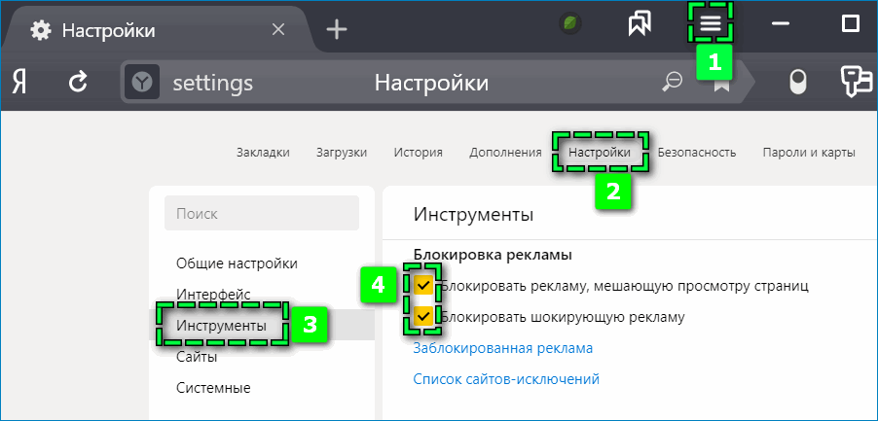Click the green leaf extension icon
Viewport: 878px width, 421px height.
570,23
